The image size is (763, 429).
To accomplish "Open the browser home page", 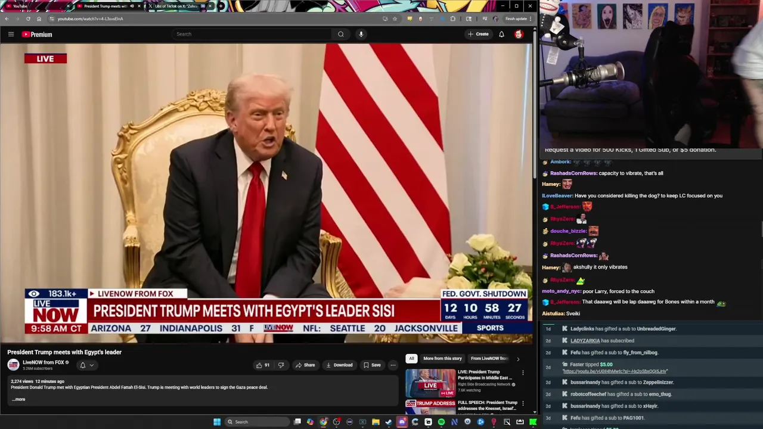I will 39,18.
